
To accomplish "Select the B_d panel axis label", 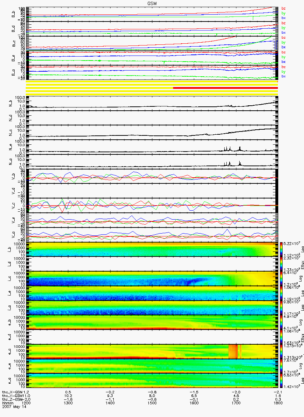I will [x=13, y=29].
